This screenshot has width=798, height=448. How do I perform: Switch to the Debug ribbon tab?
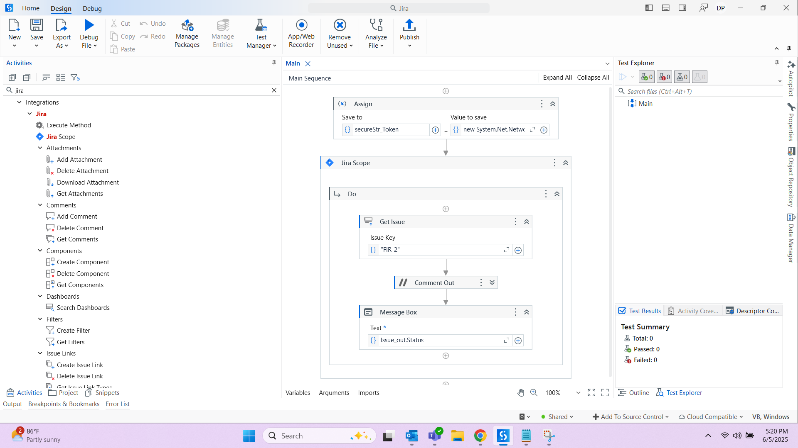click(x=92, y=8)
